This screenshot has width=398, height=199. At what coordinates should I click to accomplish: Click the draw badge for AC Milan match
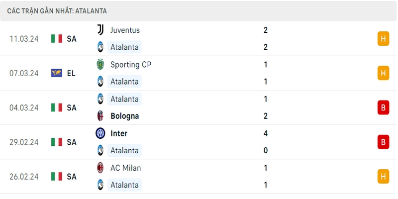point(383,177)
